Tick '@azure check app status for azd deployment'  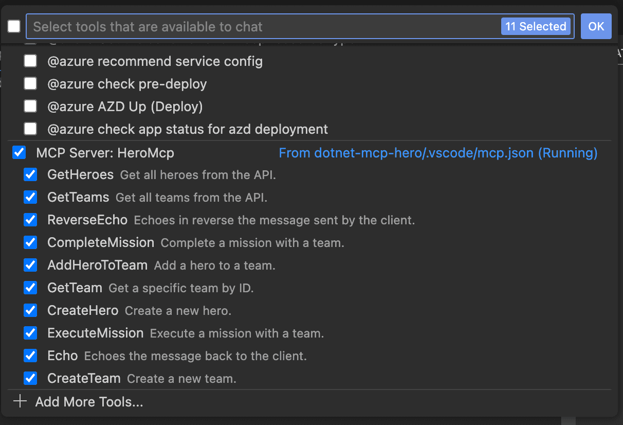tap(30, 129)
